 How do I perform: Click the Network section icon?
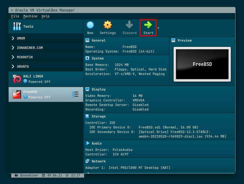tap(87, 161)
